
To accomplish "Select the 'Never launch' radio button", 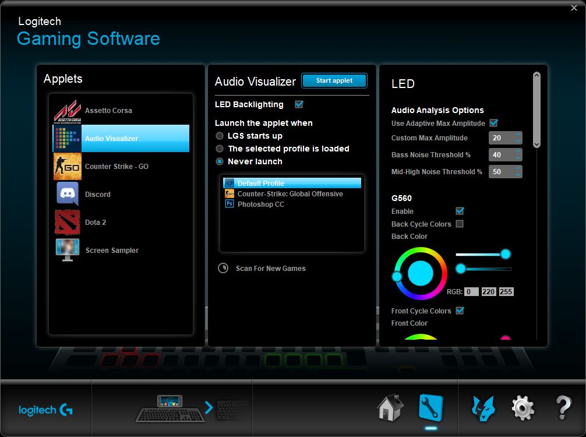I will point(220,161).
